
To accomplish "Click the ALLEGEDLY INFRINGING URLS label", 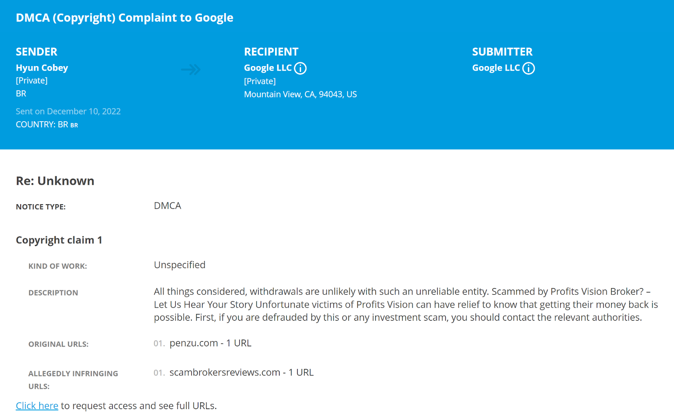I will click(x=73, y=380).
